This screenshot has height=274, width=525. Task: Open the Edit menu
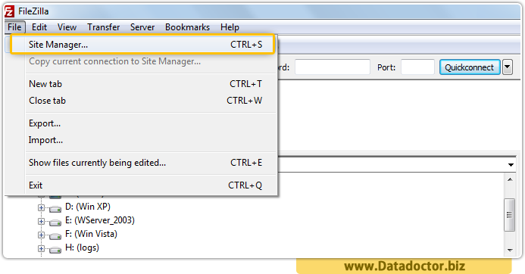tap(39, 27)
